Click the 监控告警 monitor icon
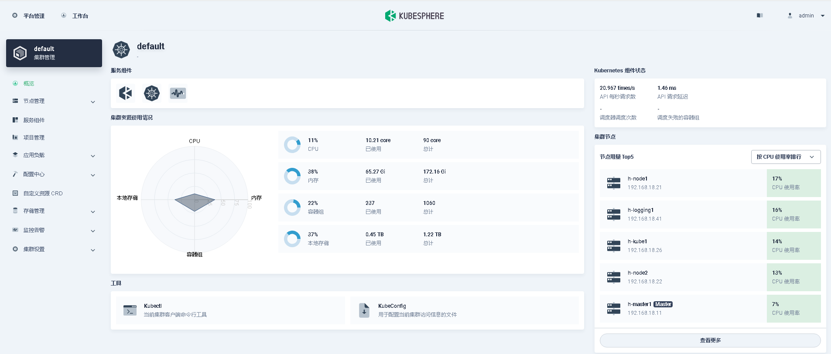This screenshot has width=831, height=354. click(15, 230)
